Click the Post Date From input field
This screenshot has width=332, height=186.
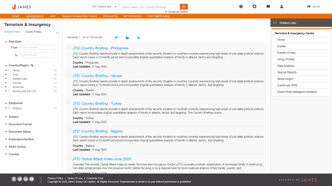click(38, 47)
